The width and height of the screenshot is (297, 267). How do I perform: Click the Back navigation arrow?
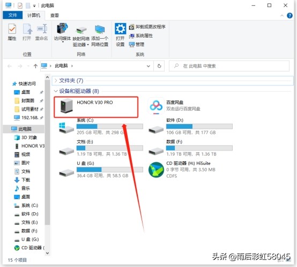pyautogui.click(x=10, y=66)
